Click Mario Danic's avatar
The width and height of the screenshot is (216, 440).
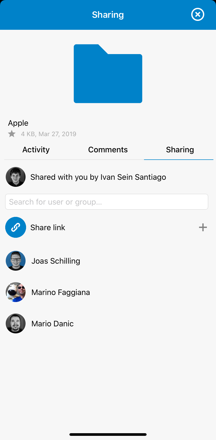coord(16,323)
